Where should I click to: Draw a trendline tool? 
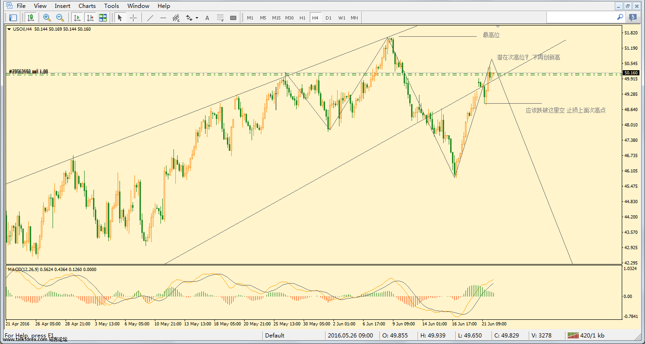pos(150,18)
